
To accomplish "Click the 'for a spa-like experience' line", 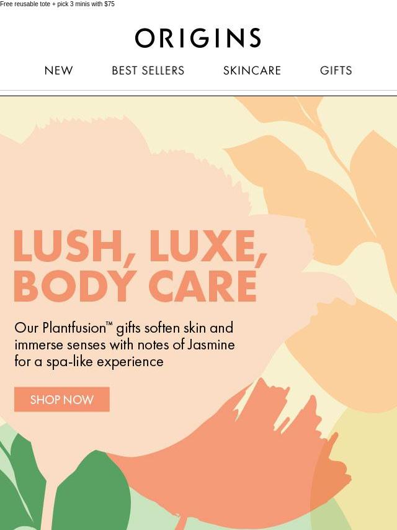I will (x=89, y=362).
